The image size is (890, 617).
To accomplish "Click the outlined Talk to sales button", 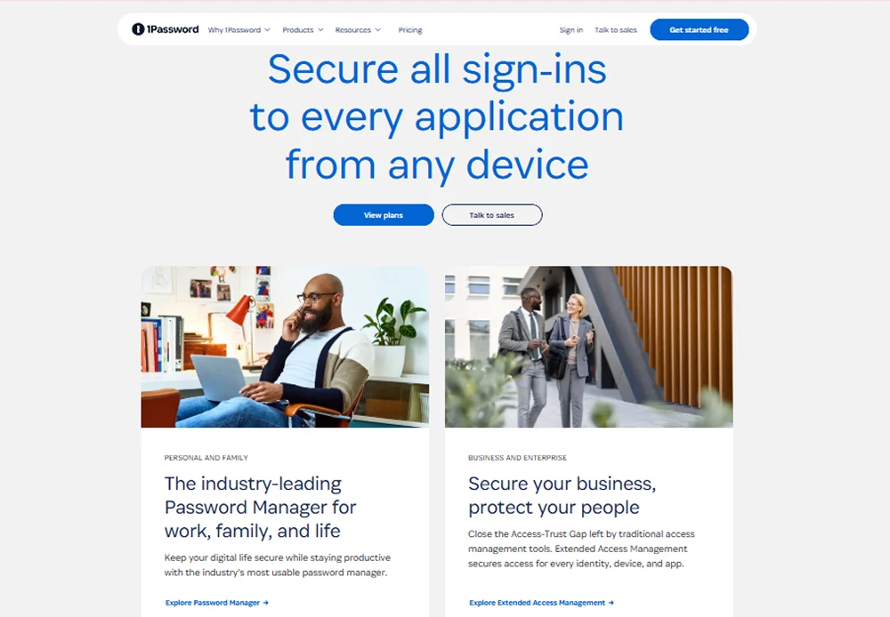I will click(x=492, y=215).
